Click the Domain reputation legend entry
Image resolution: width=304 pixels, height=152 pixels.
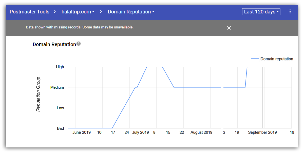click(x=272, y=59)
